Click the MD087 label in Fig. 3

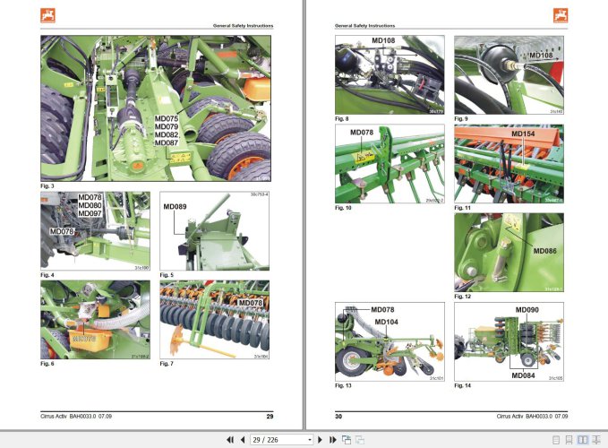[x=167, y=143]
